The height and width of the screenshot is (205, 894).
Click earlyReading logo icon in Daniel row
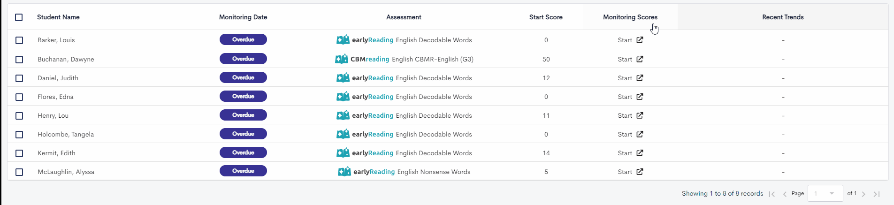(x=343, y=78)
